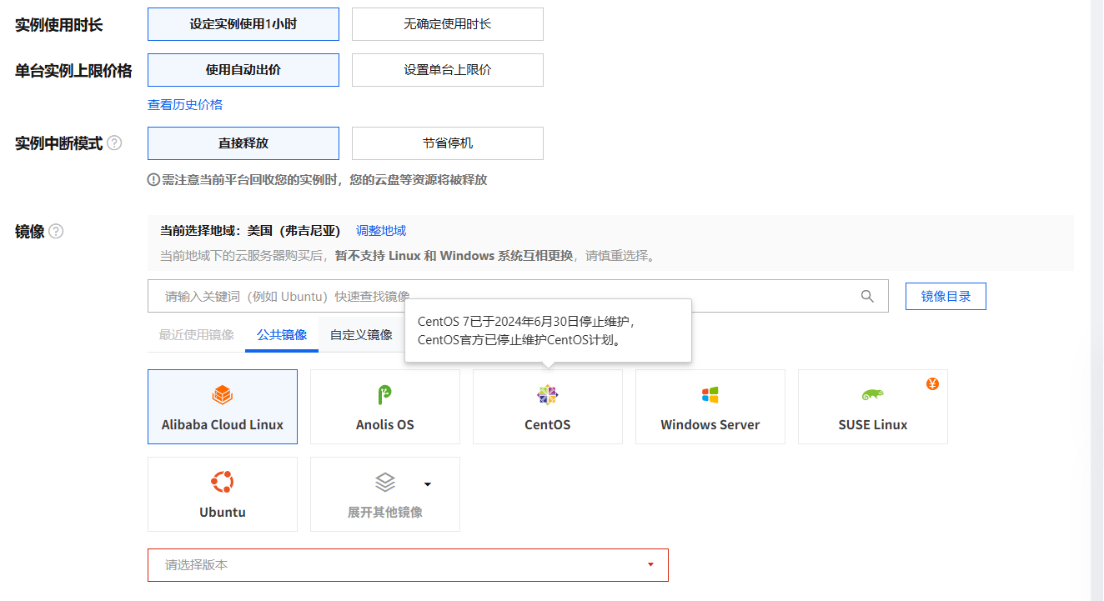The height and width of the screenshot is (601, 1104).
Task: Open 查看历史价格 link
Action: tap(184, 105)
